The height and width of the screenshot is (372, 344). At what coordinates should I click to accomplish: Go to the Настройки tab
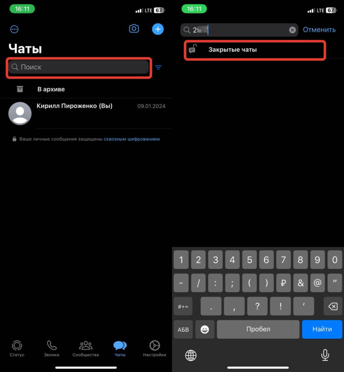click(154, 348)
